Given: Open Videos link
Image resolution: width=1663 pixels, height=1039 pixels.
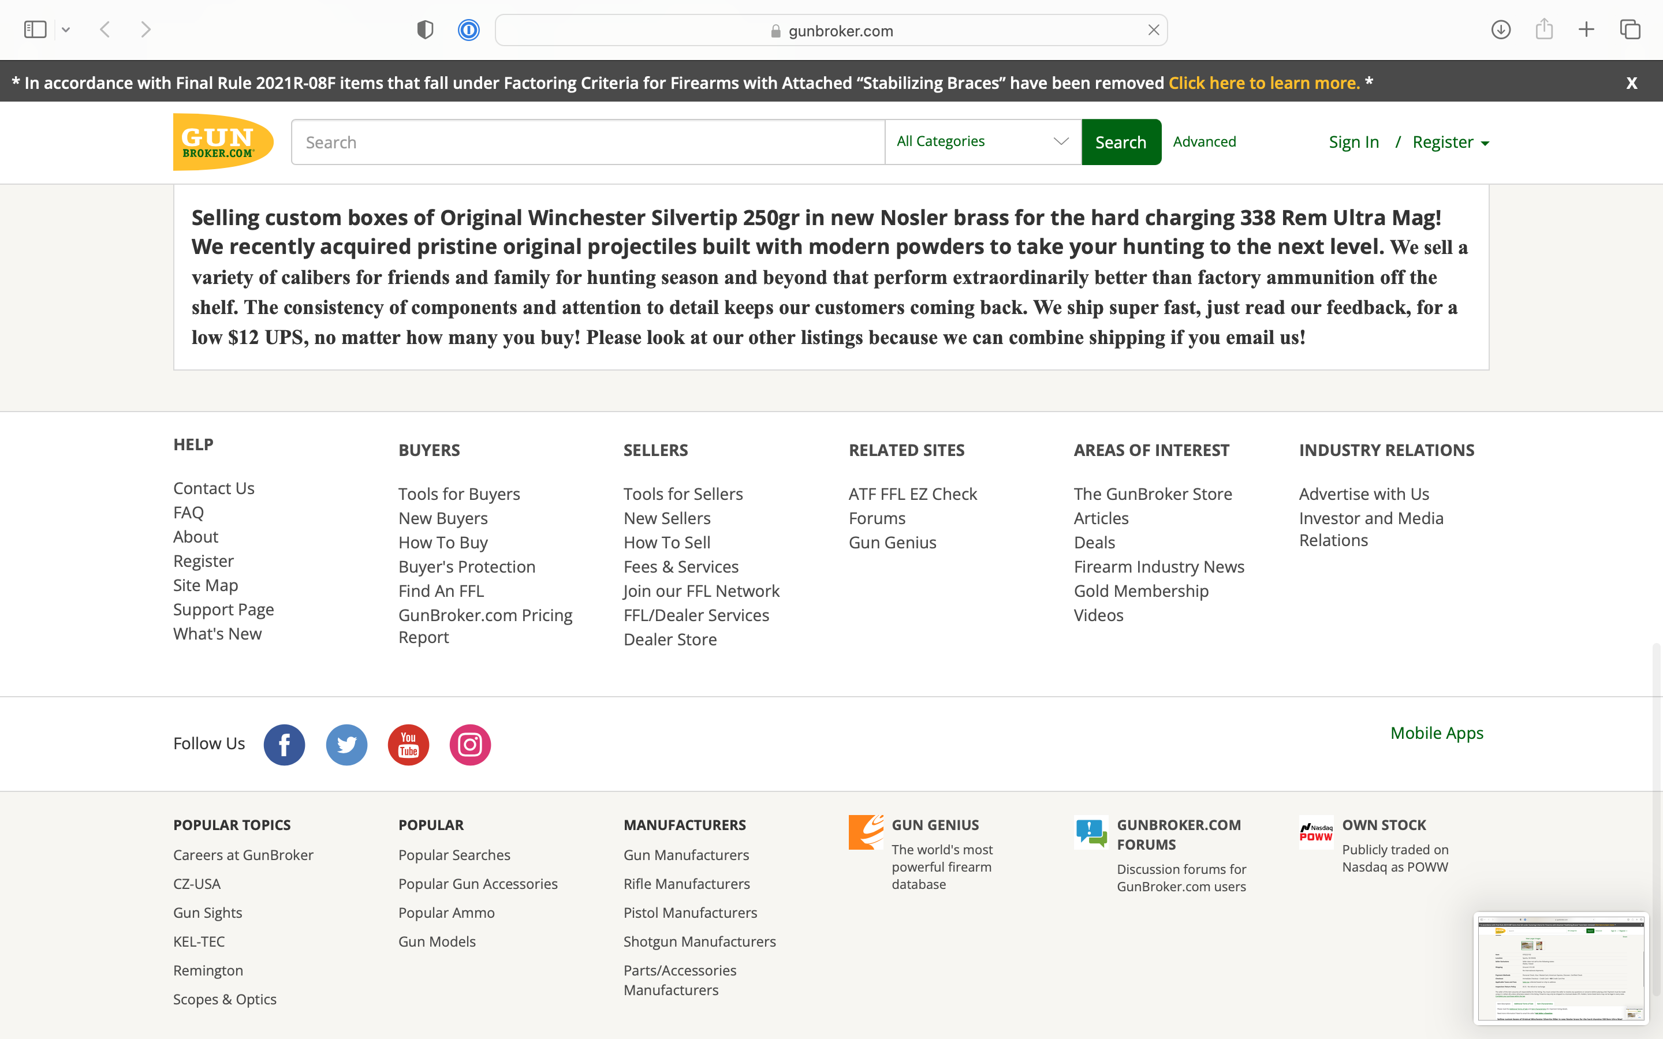Looking at the screenshot, I should (x=1098, y=616).
